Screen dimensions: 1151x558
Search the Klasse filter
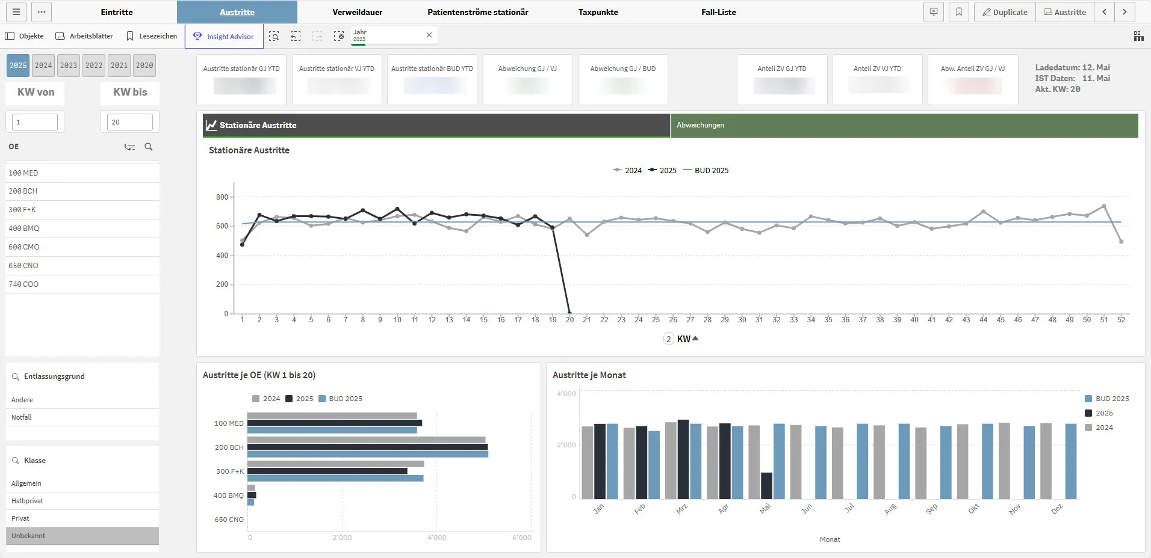tap(16, 461)
